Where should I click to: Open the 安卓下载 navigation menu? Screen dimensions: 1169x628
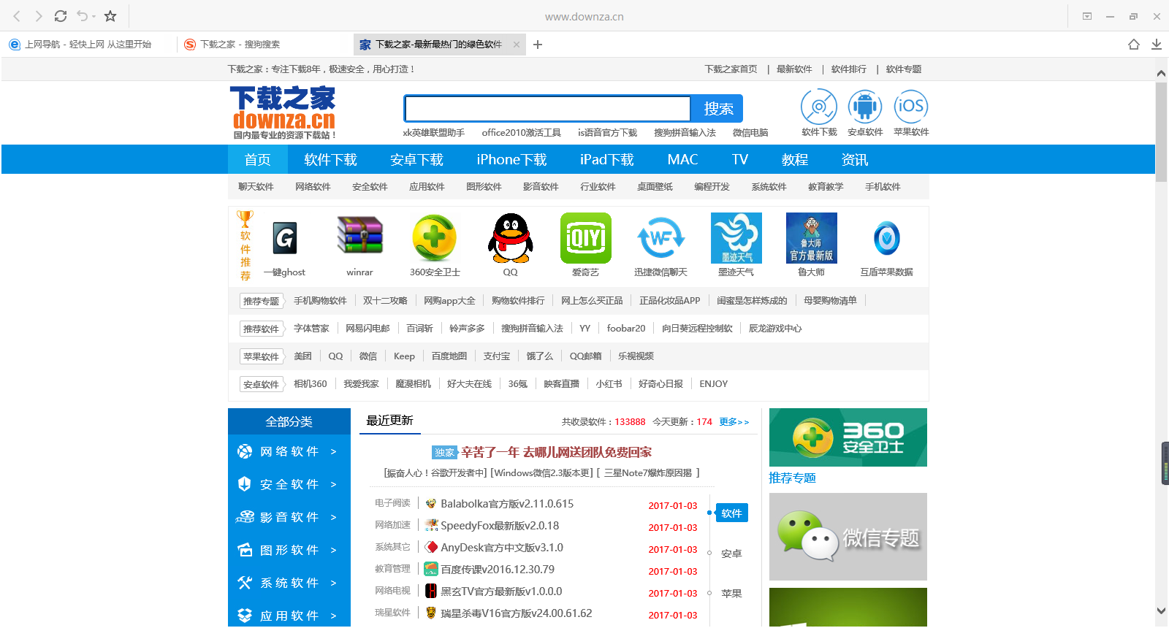416,159
